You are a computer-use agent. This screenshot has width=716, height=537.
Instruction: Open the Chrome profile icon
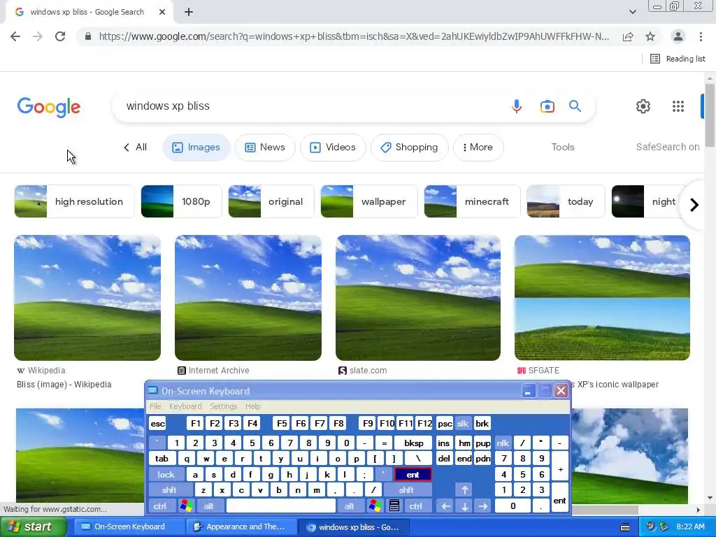[x=678, y=36]
